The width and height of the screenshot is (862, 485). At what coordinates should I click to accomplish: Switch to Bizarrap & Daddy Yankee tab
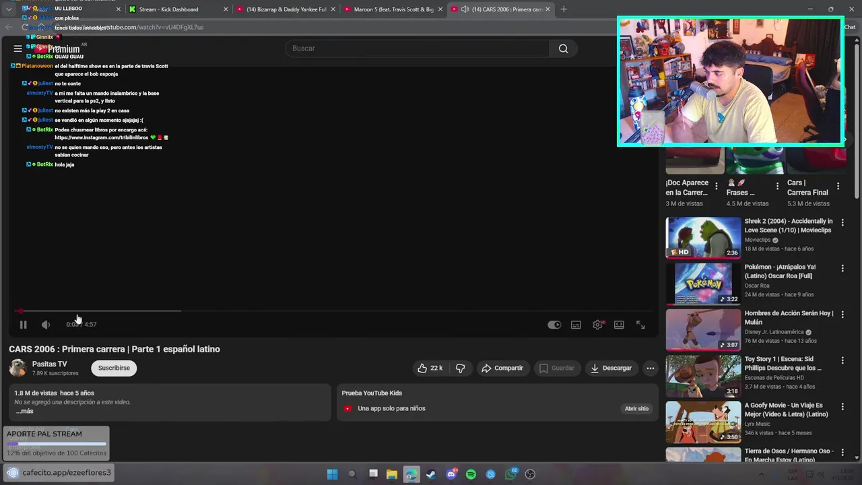coord(286,9)
